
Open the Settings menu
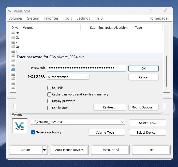[83, 18]
